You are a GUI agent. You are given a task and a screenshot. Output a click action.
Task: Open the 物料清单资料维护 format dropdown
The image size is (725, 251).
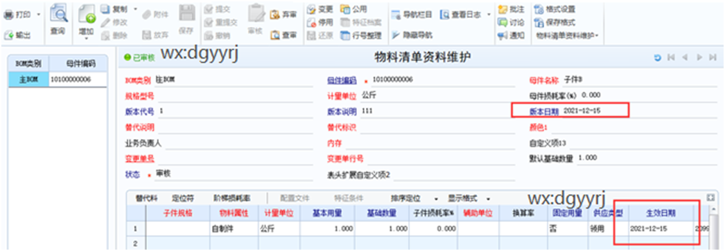click(567, 35)
